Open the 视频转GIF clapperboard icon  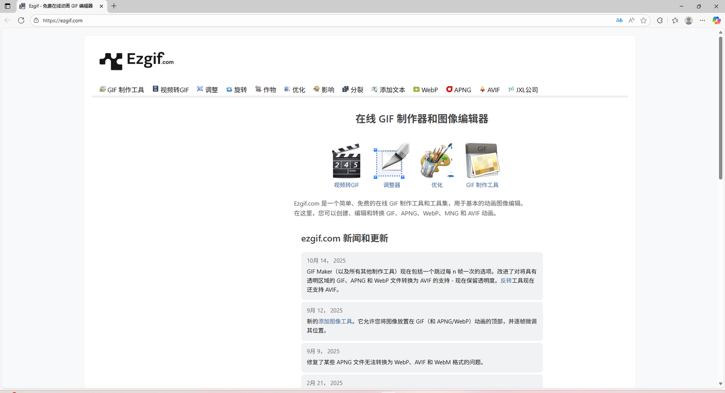tap(346, 161)
